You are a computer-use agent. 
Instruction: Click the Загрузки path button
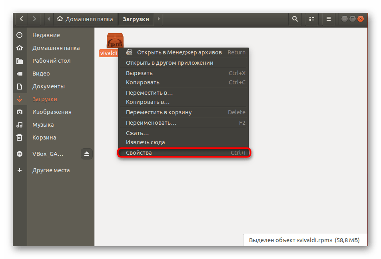coord(136,19)
